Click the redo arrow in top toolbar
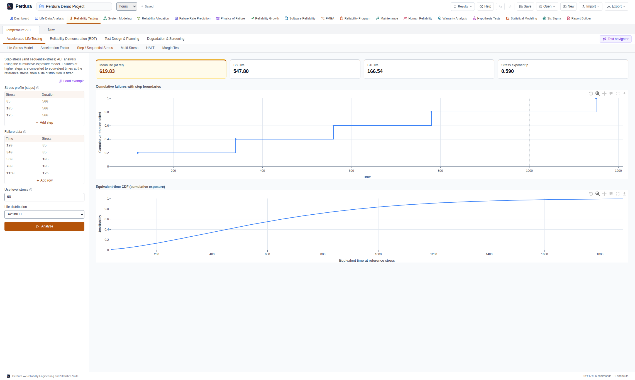 [x=510, y=6]
